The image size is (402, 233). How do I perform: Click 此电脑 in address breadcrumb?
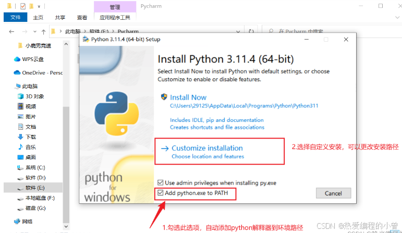[x=73, y=31]
